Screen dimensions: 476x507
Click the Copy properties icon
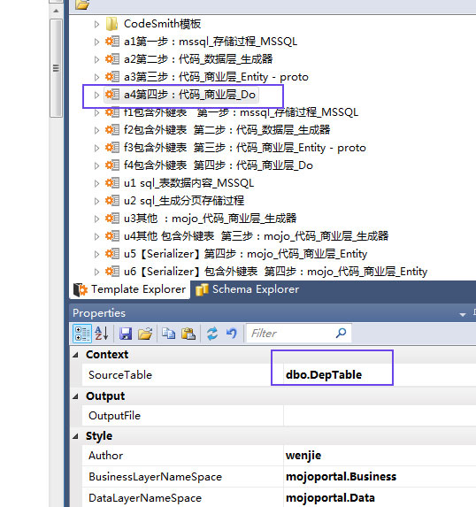click(x=168, y=334)
